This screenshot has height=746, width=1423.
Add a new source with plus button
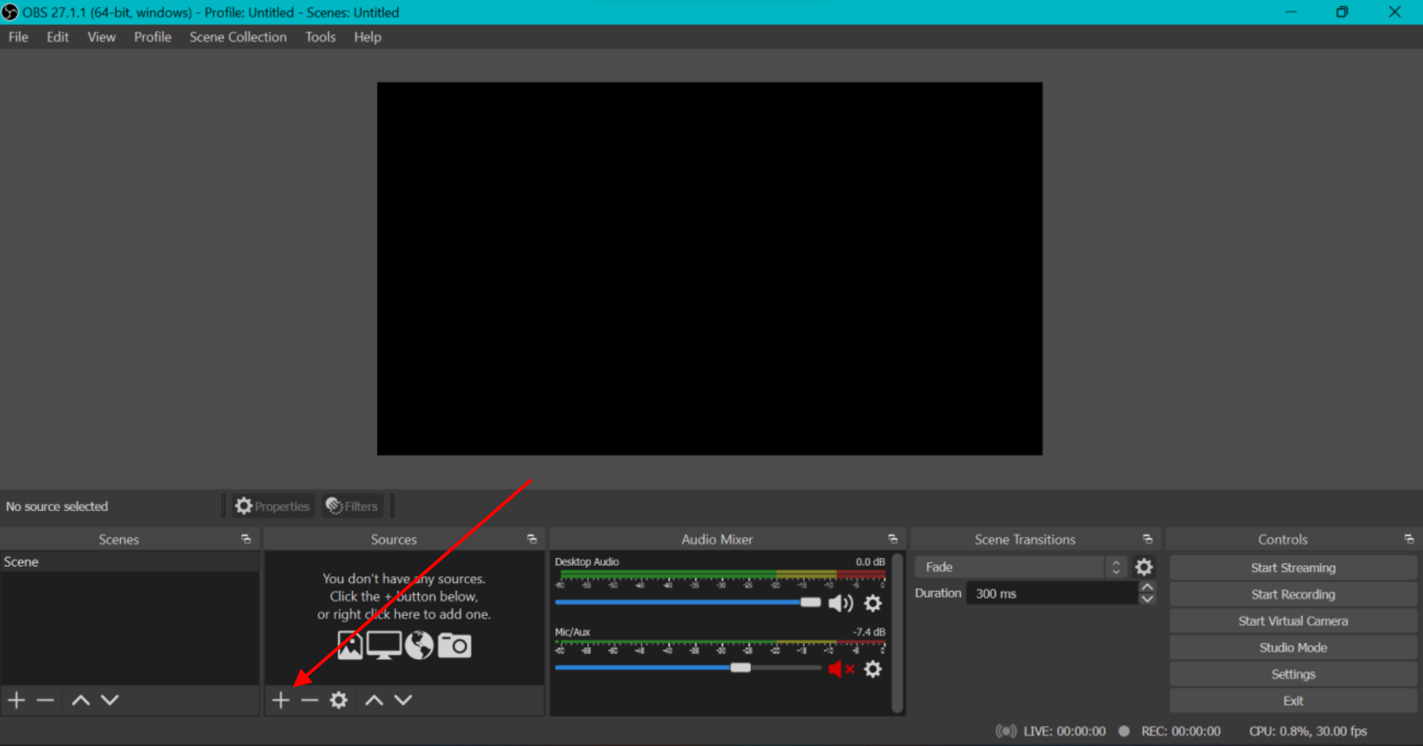[281, 700]
